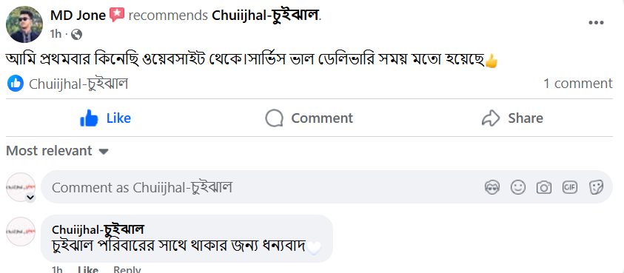This screenshot has width=624, height=273.
Task: Click the recommendation star badge icon
Action: point(117,15)
